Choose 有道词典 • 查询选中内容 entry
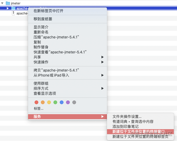The image size is (177, 141). [x=141, y=122]
